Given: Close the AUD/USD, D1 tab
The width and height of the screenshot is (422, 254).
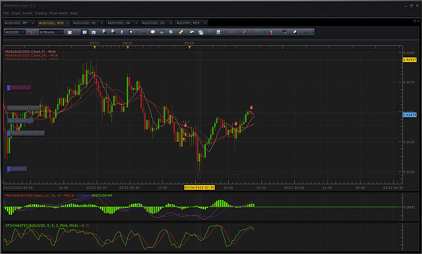Looking at the screenshot, I should (x=171, y=23).
